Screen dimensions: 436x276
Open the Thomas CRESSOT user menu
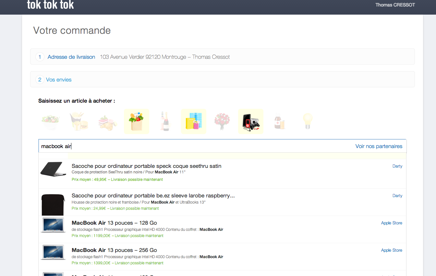395,5
